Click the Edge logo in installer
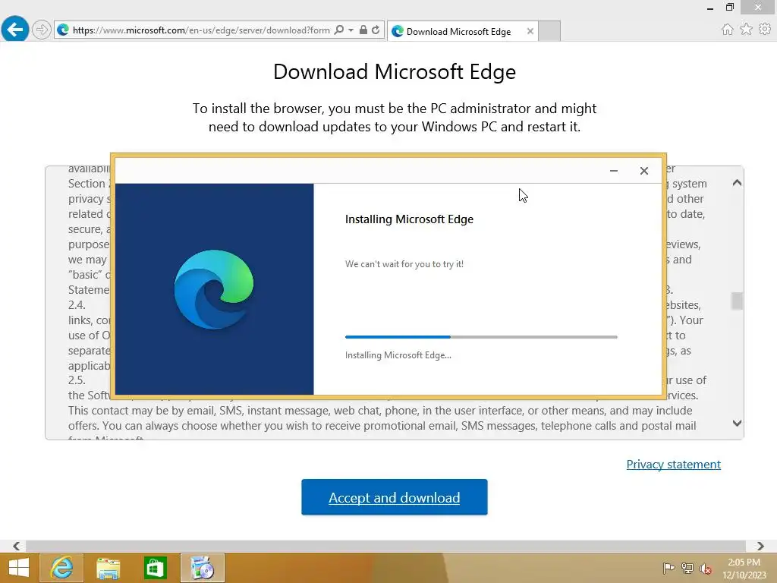Viewport: 777px width, 583px height. pyautogui.click(x=213, y=289)
